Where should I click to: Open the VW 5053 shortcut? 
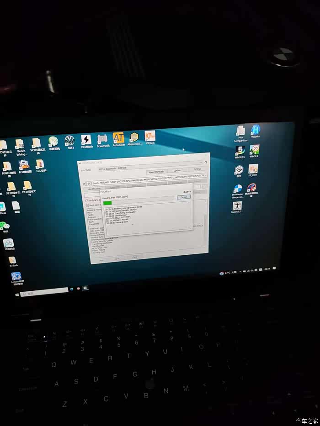coord(70,142)
